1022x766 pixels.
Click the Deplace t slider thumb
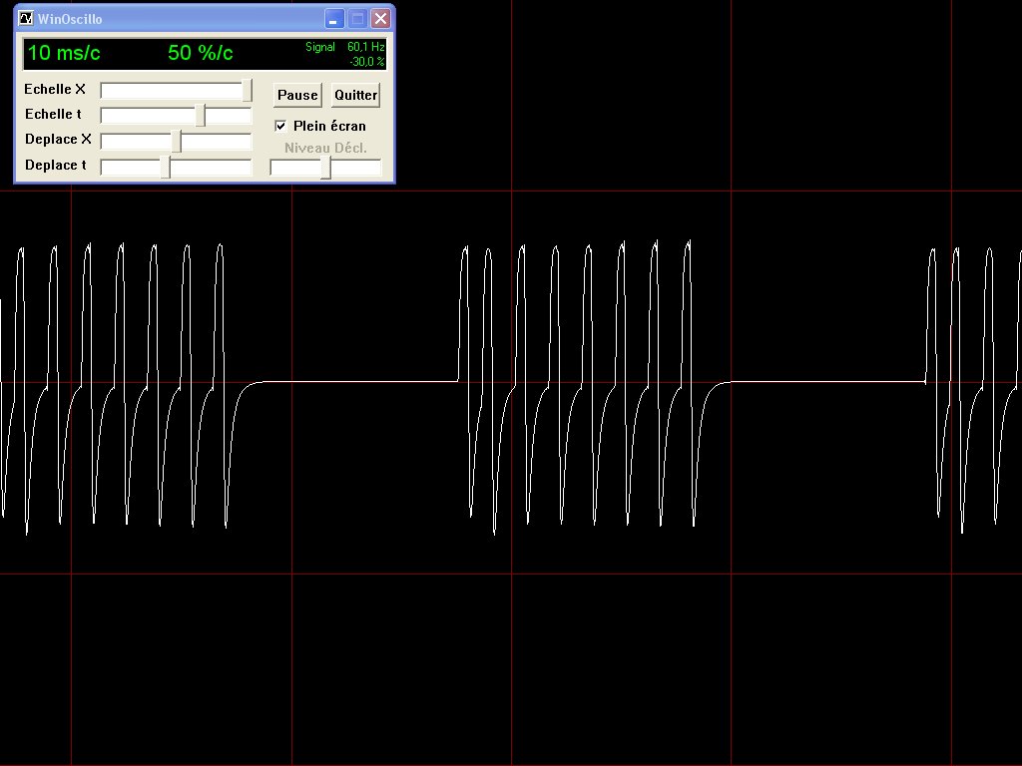coord(166,167)
